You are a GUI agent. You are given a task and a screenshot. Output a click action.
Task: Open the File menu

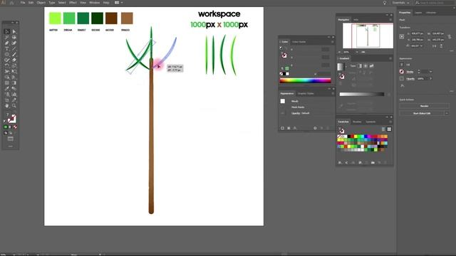[x=23, y=3]
